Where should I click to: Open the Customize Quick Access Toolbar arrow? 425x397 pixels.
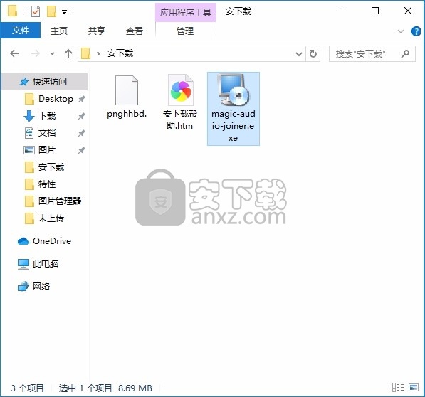coord(65,12)
